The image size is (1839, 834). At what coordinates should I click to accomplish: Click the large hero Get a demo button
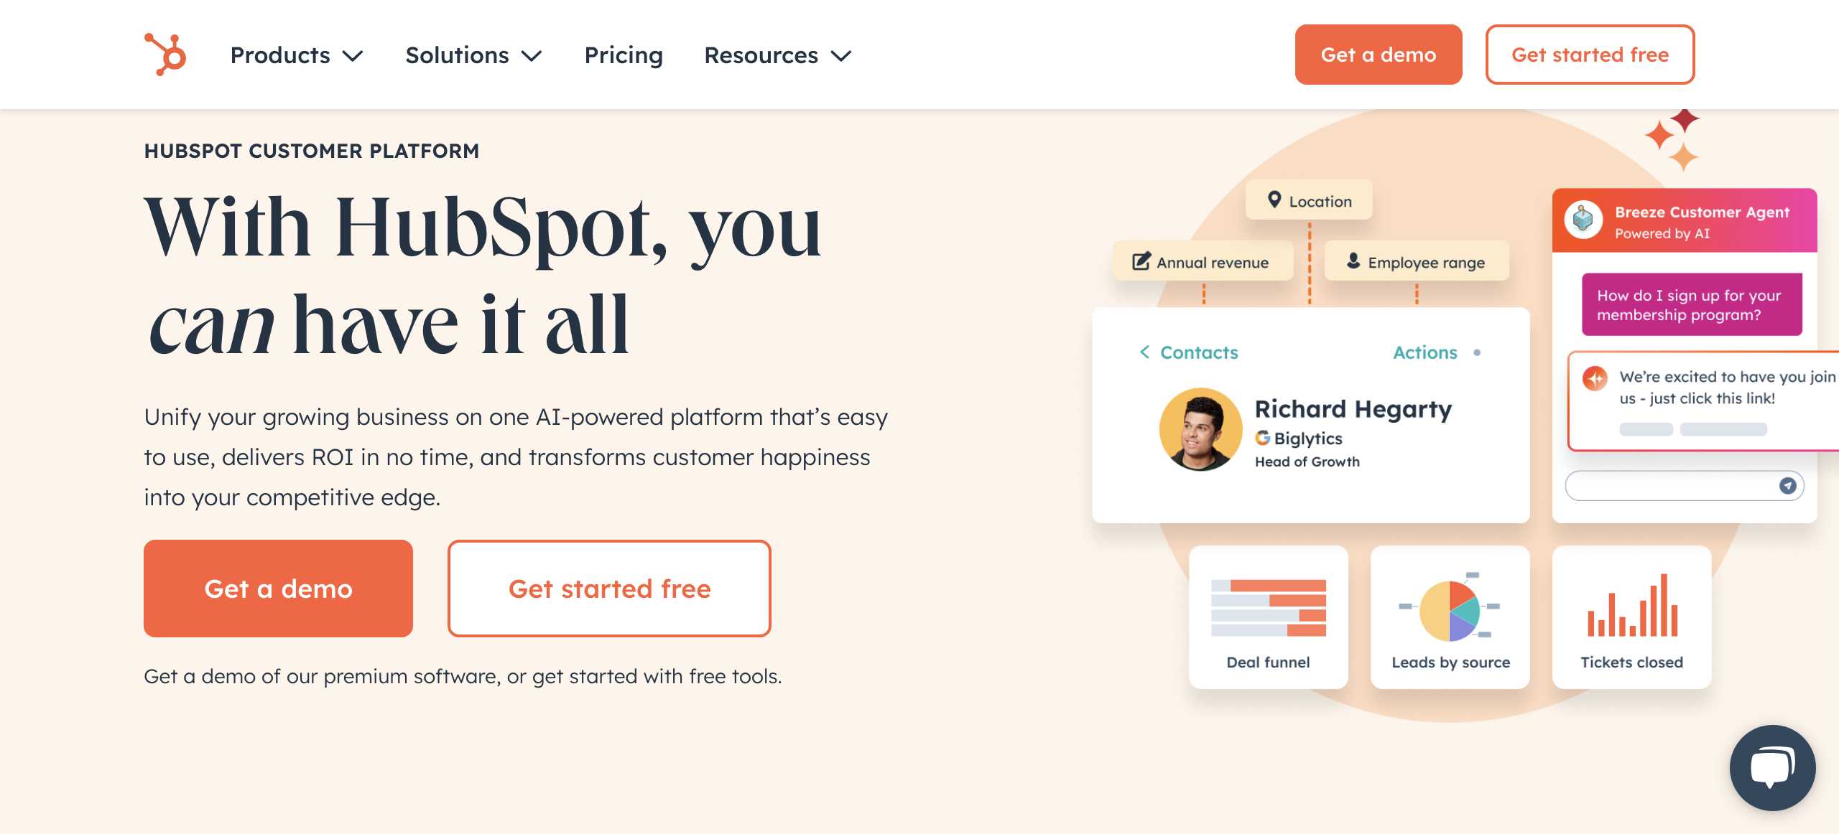[x=278, y=589]
